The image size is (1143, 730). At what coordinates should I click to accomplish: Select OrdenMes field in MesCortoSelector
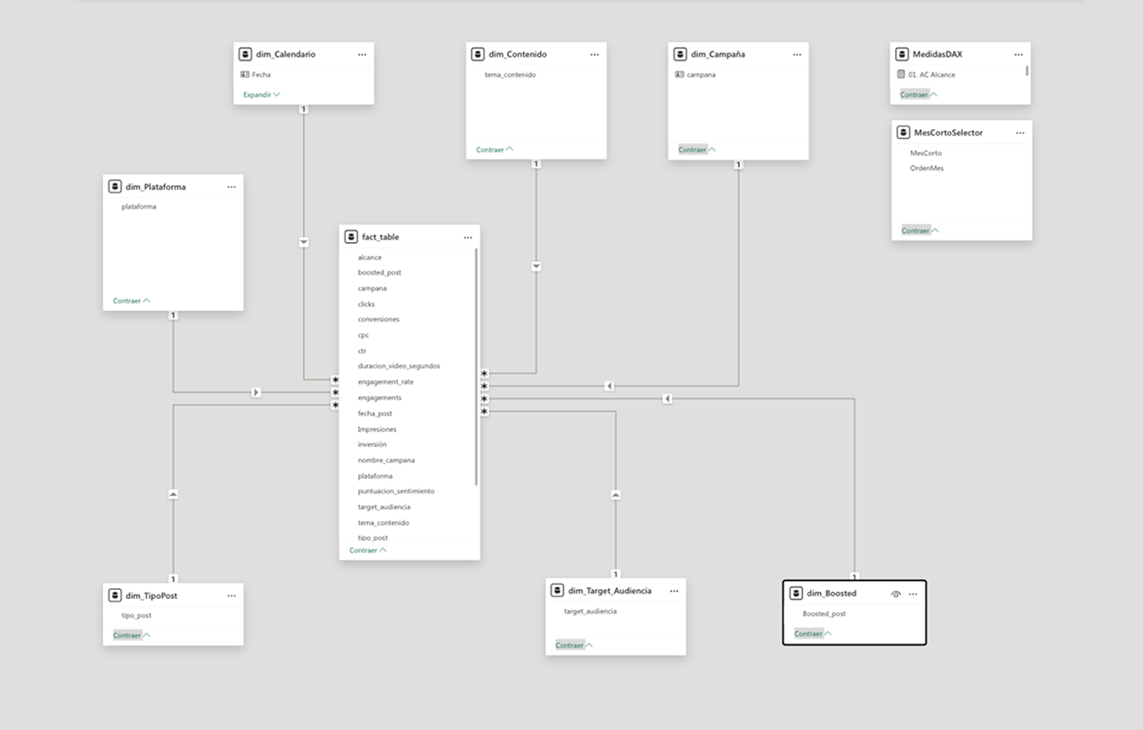[x=926, y=168]
